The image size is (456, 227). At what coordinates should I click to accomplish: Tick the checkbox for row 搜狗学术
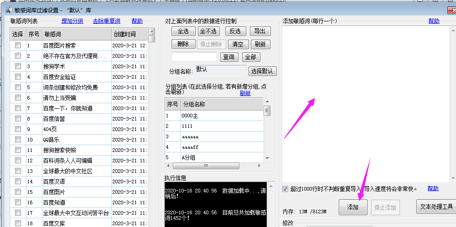tap(18, 66)
